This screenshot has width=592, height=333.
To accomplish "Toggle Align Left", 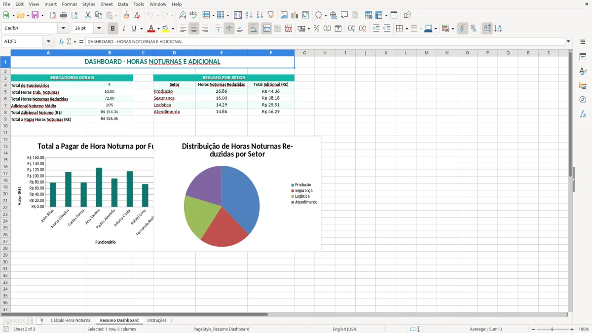I will pos(183,29).
